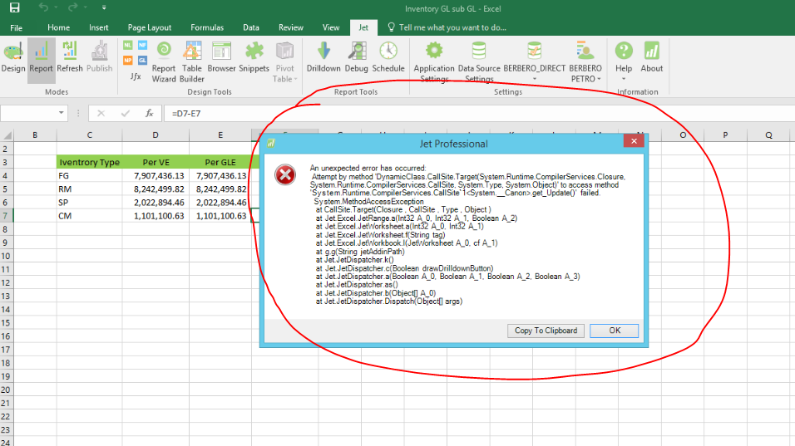This screenshot has height=446, width=795.
Task: Select all cells with the corner button
Action: coord(7,135)
